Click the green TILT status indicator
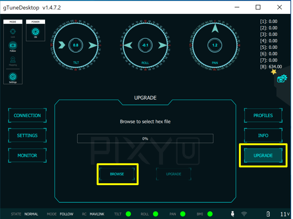 point(128,214)
